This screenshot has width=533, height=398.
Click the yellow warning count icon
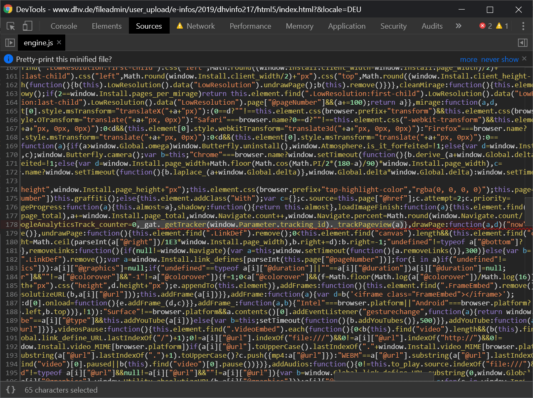pyautogui.click(x=499, y=26)
